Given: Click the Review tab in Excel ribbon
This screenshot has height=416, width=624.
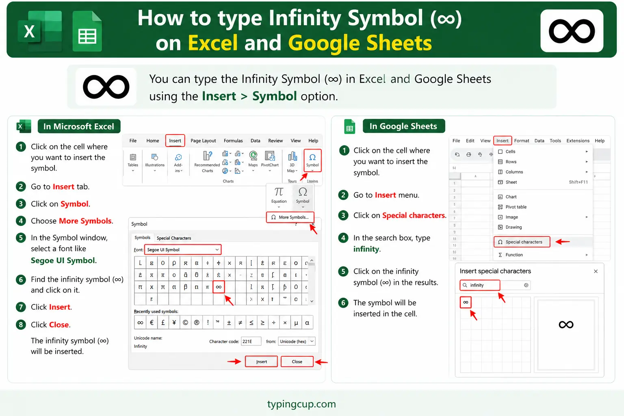Looking at the screenshot, I should click(275, 141).
